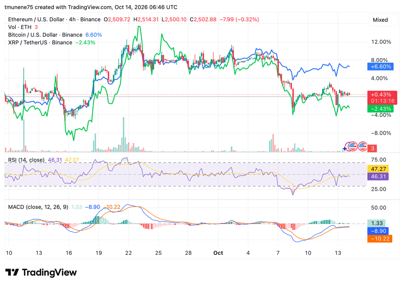Click the 6.60% value in Bitcoin legend
The width and height of the screenshot is (404, 286).
(x=94, y=35)
